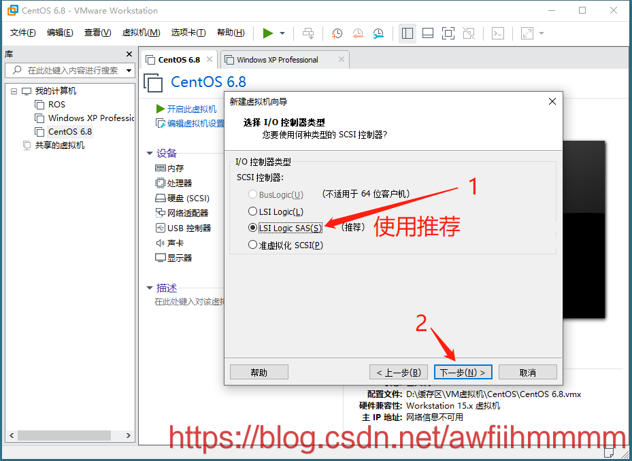Screen dimensions: 632x461
Task: Select 共享的虚拟机 in the library
Action: (x=60, y=146)
